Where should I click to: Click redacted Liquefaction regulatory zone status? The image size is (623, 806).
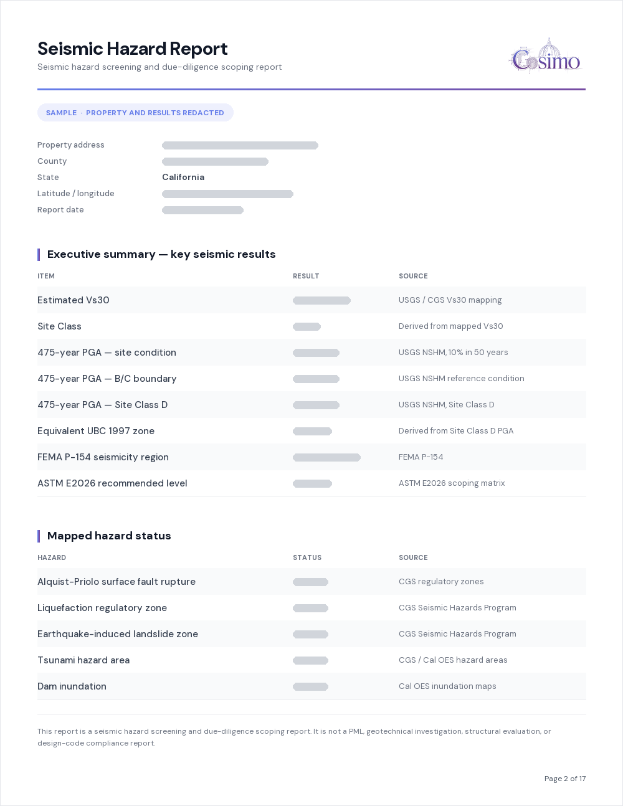click(310, 608)
